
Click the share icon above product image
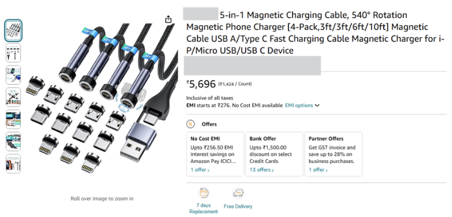point(168,19)
